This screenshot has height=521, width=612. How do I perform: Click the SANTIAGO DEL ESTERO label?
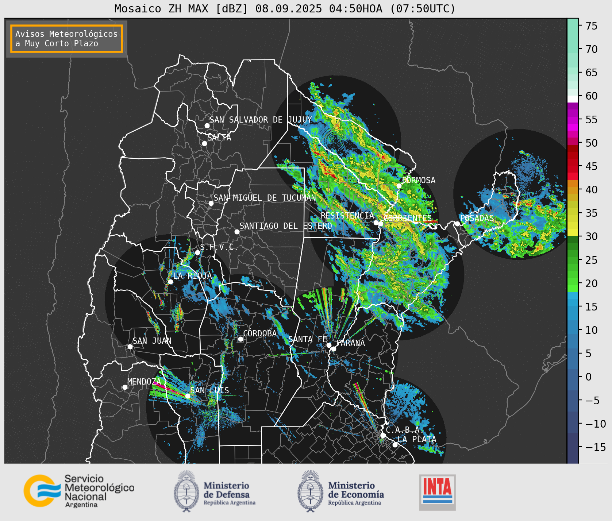(286, 226)
